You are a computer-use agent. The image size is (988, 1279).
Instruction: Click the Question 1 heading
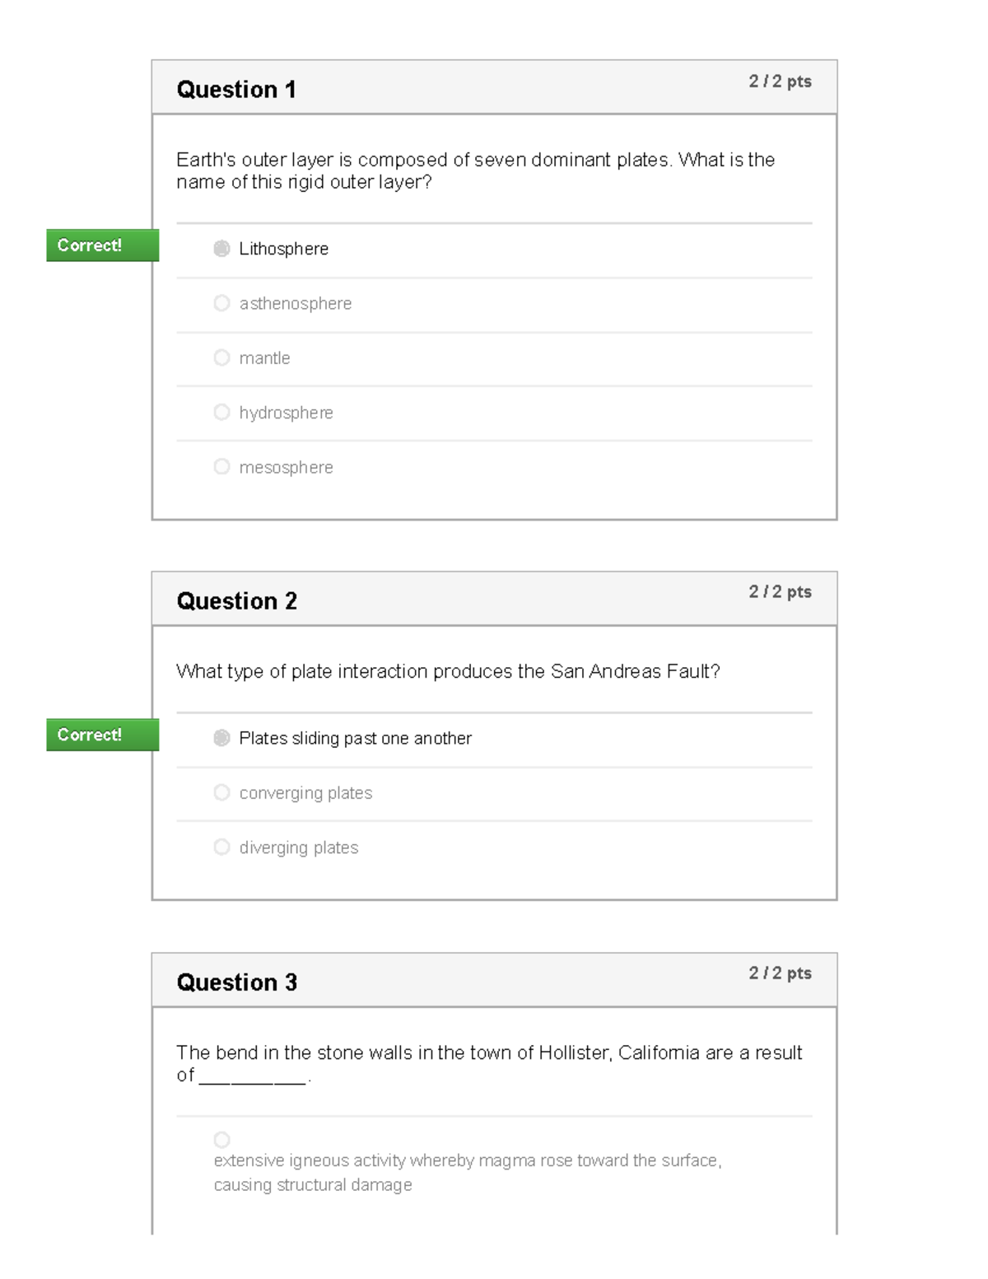click(x=237, y=90)
